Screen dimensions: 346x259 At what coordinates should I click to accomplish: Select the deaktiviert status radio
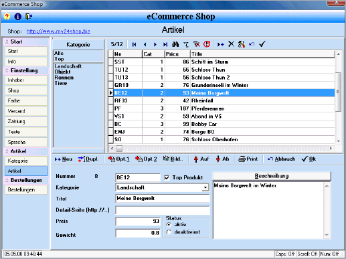169,232
